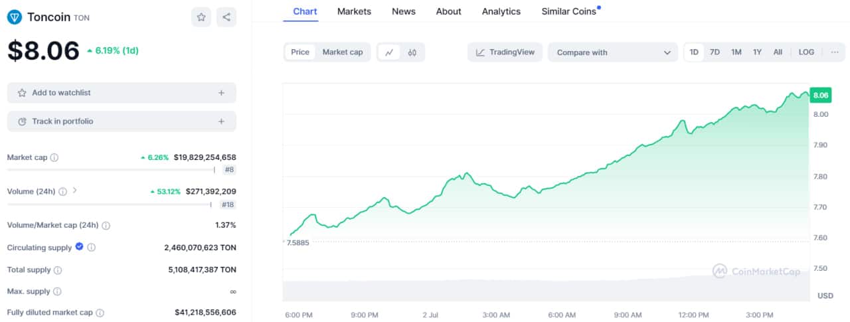Select the Market cap chart toggle
Viewport: 850px width, 322px height.
tap(343, 52)
